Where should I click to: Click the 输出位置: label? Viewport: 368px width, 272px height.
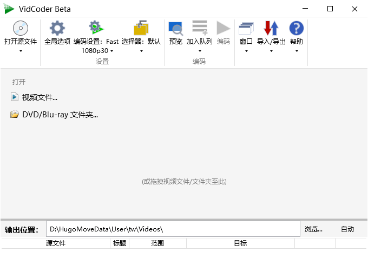point(21,230)
